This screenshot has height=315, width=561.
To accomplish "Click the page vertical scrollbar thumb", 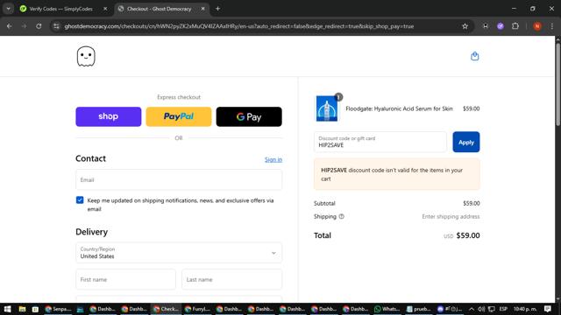I will (557, 84).
